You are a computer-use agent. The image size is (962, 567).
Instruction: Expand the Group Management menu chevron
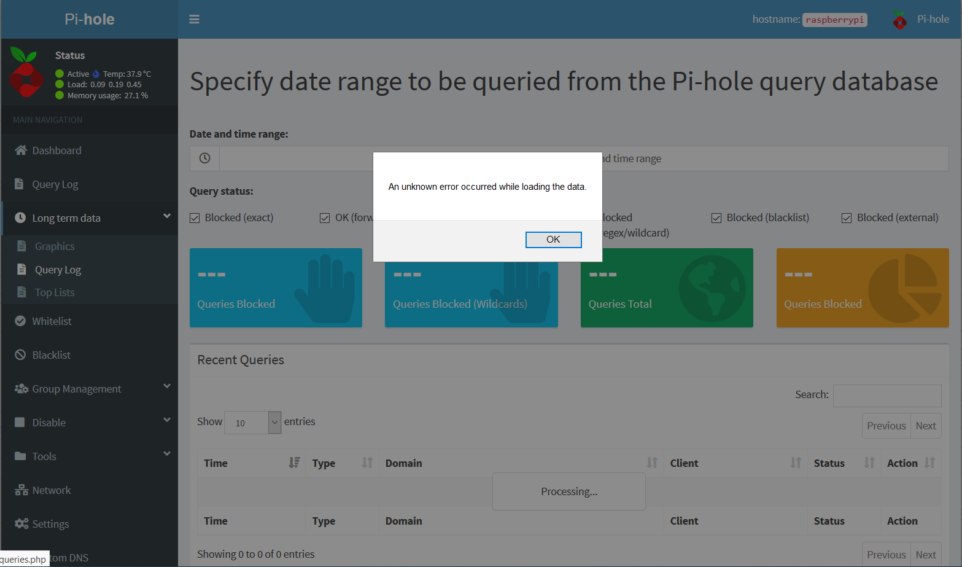(166, 386)
